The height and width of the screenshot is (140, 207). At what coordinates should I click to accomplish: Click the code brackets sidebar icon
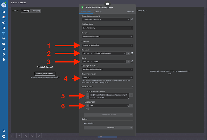(x=4, y=49)
